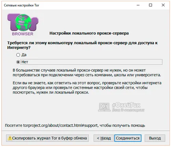Click the "Настройки локального прокси-сервера" heading

[89, 33]
